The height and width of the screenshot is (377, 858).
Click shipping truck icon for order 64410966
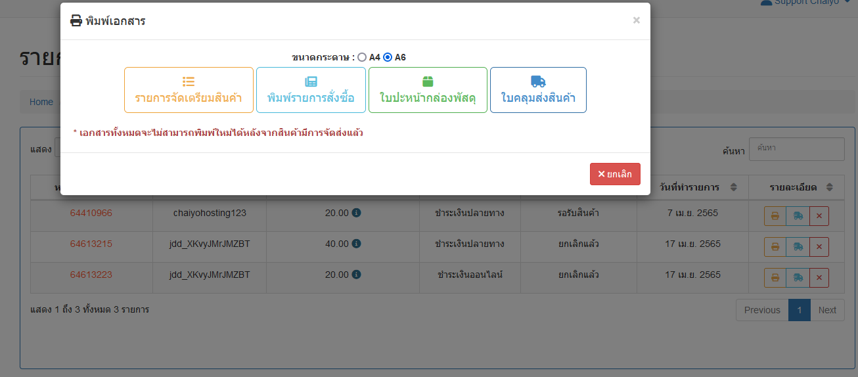coord(798,216)
